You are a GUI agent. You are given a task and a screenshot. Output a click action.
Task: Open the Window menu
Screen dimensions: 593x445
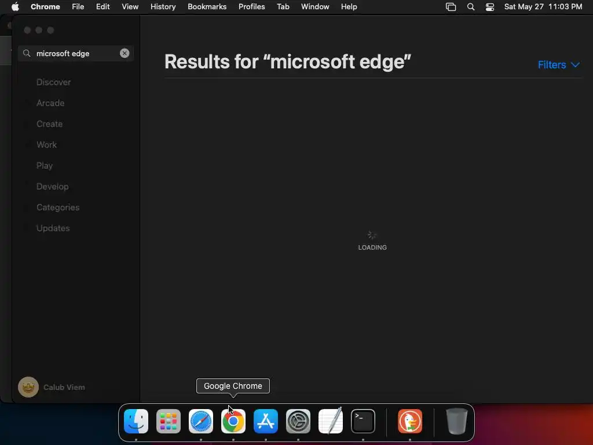click(x=315, y=7)
